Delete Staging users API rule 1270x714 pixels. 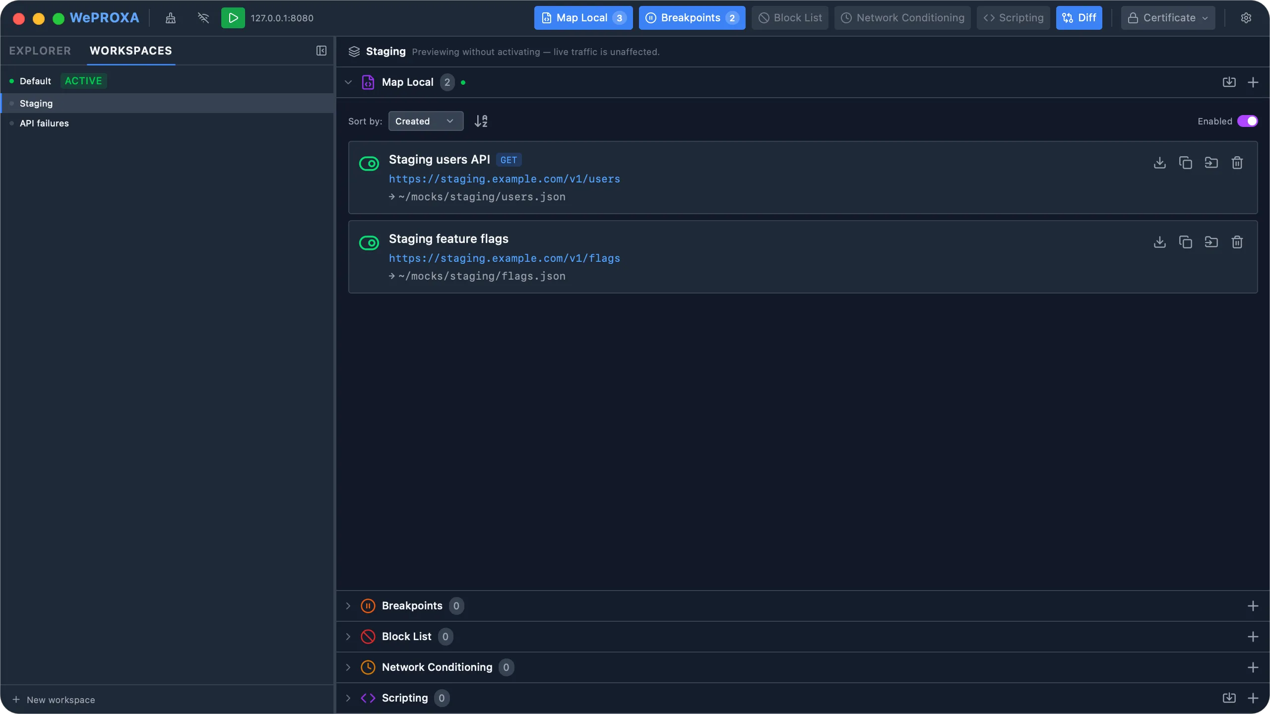[1237, 163]
